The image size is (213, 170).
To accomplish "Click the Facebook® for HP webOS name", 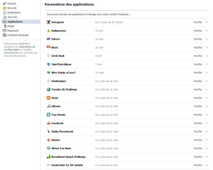I will pyautogui.click(x=67, y=165).
